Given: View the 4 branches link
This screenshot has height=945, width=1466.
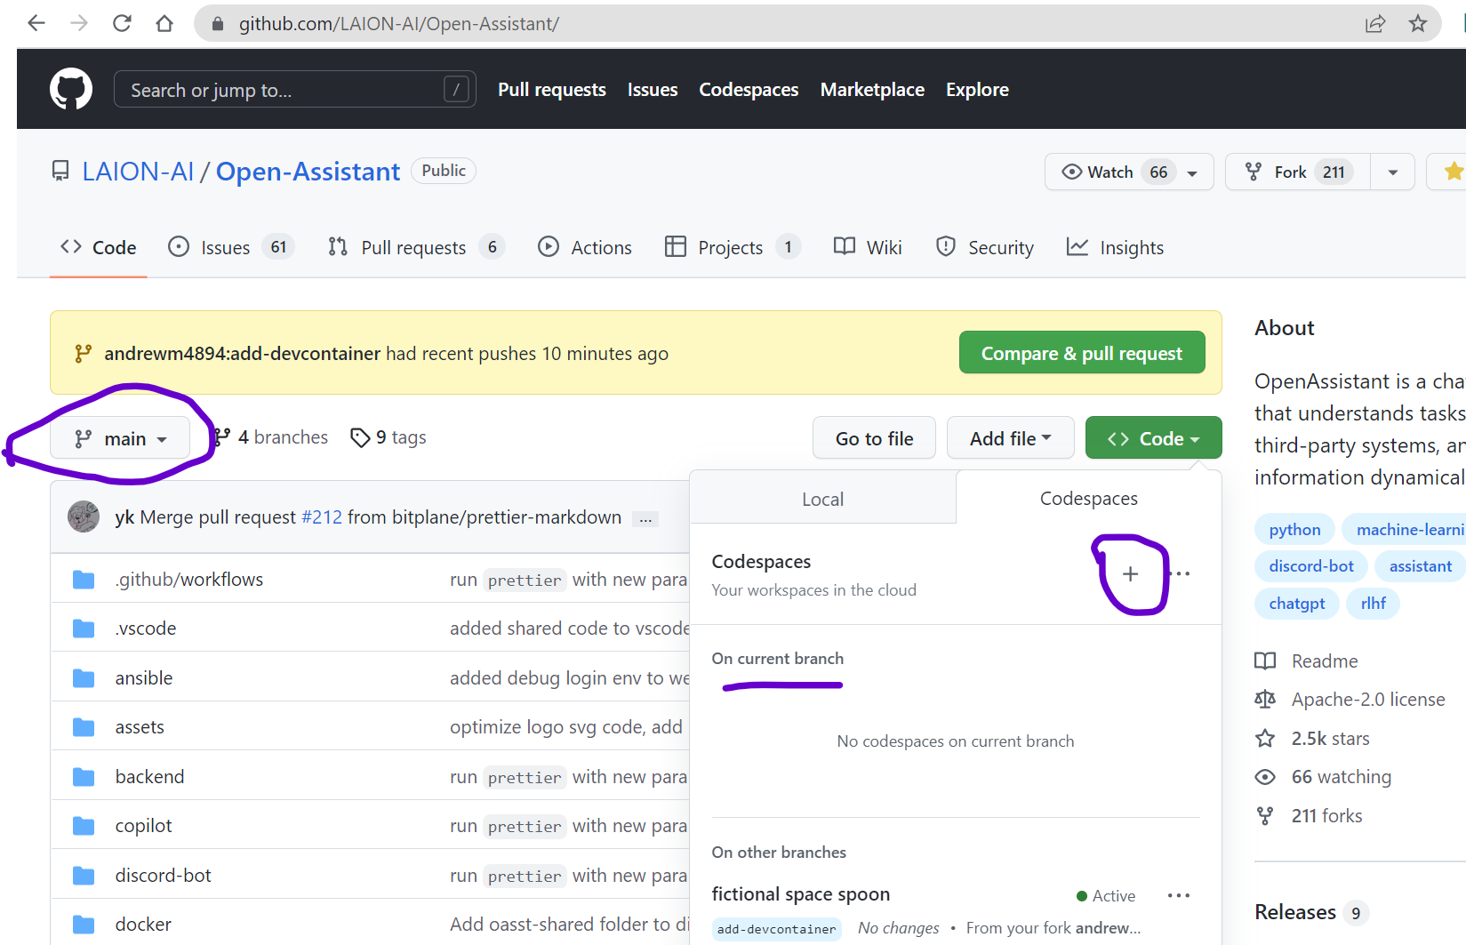Looking at the screenshot, I should 271,437.
